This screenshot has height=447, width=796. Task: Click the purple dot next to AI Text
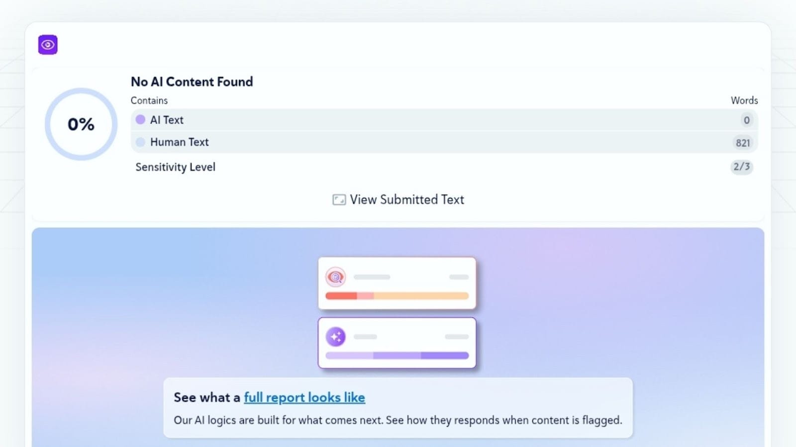[140, 120]
